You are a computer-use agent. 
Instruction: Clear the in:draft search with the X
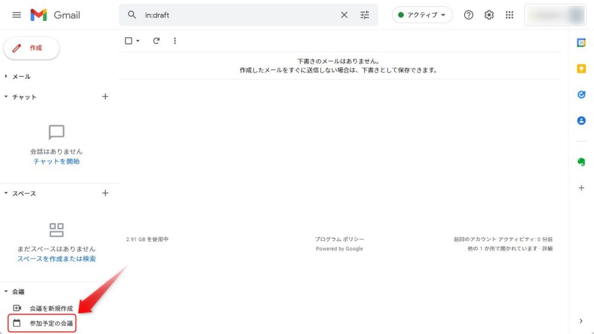tap(344, 14)
